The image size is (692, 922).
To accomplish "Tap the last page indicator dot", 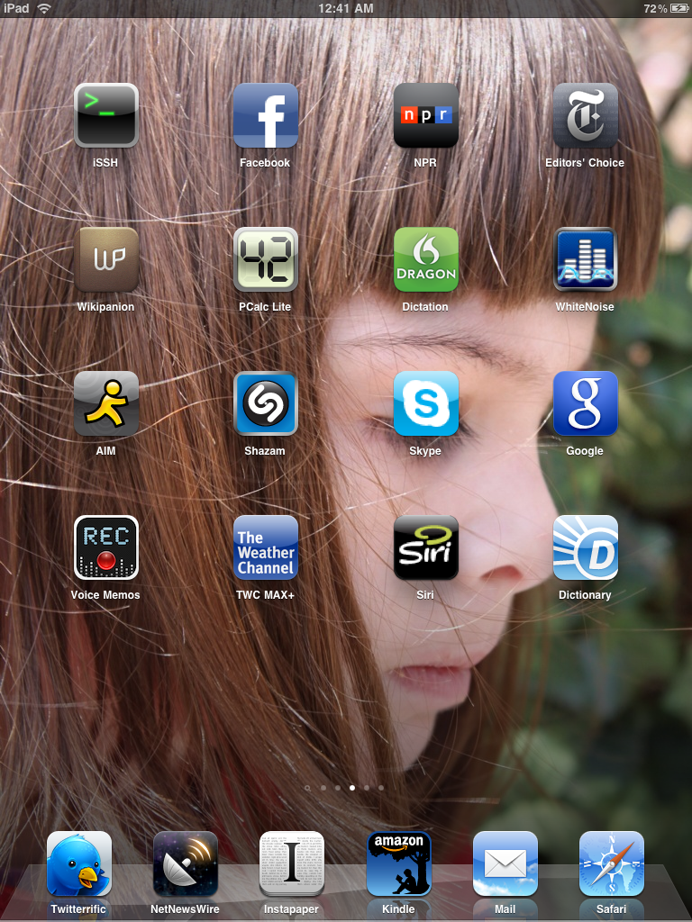I will tap(381, 788).
